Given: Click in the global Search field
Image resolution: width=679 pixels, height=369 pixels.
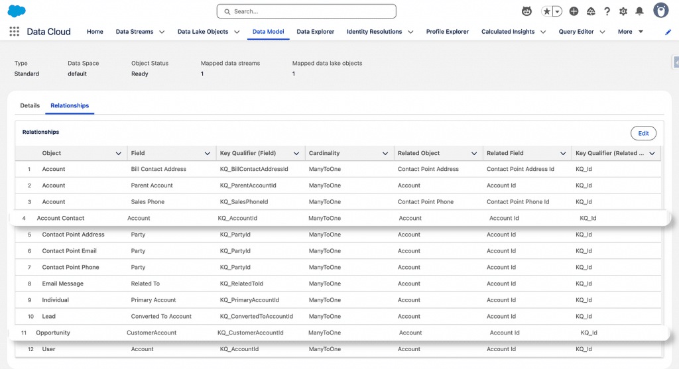Looking at the screenshot, I should point(306,11).
